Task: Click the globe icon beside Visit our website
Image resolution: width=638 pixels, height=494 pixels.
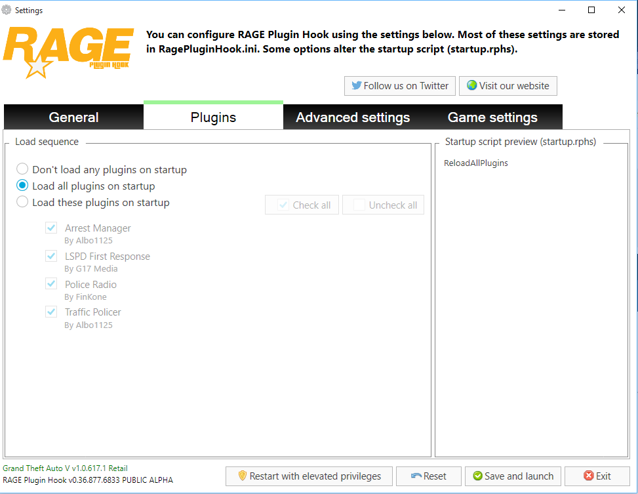Action: point(471,85)
